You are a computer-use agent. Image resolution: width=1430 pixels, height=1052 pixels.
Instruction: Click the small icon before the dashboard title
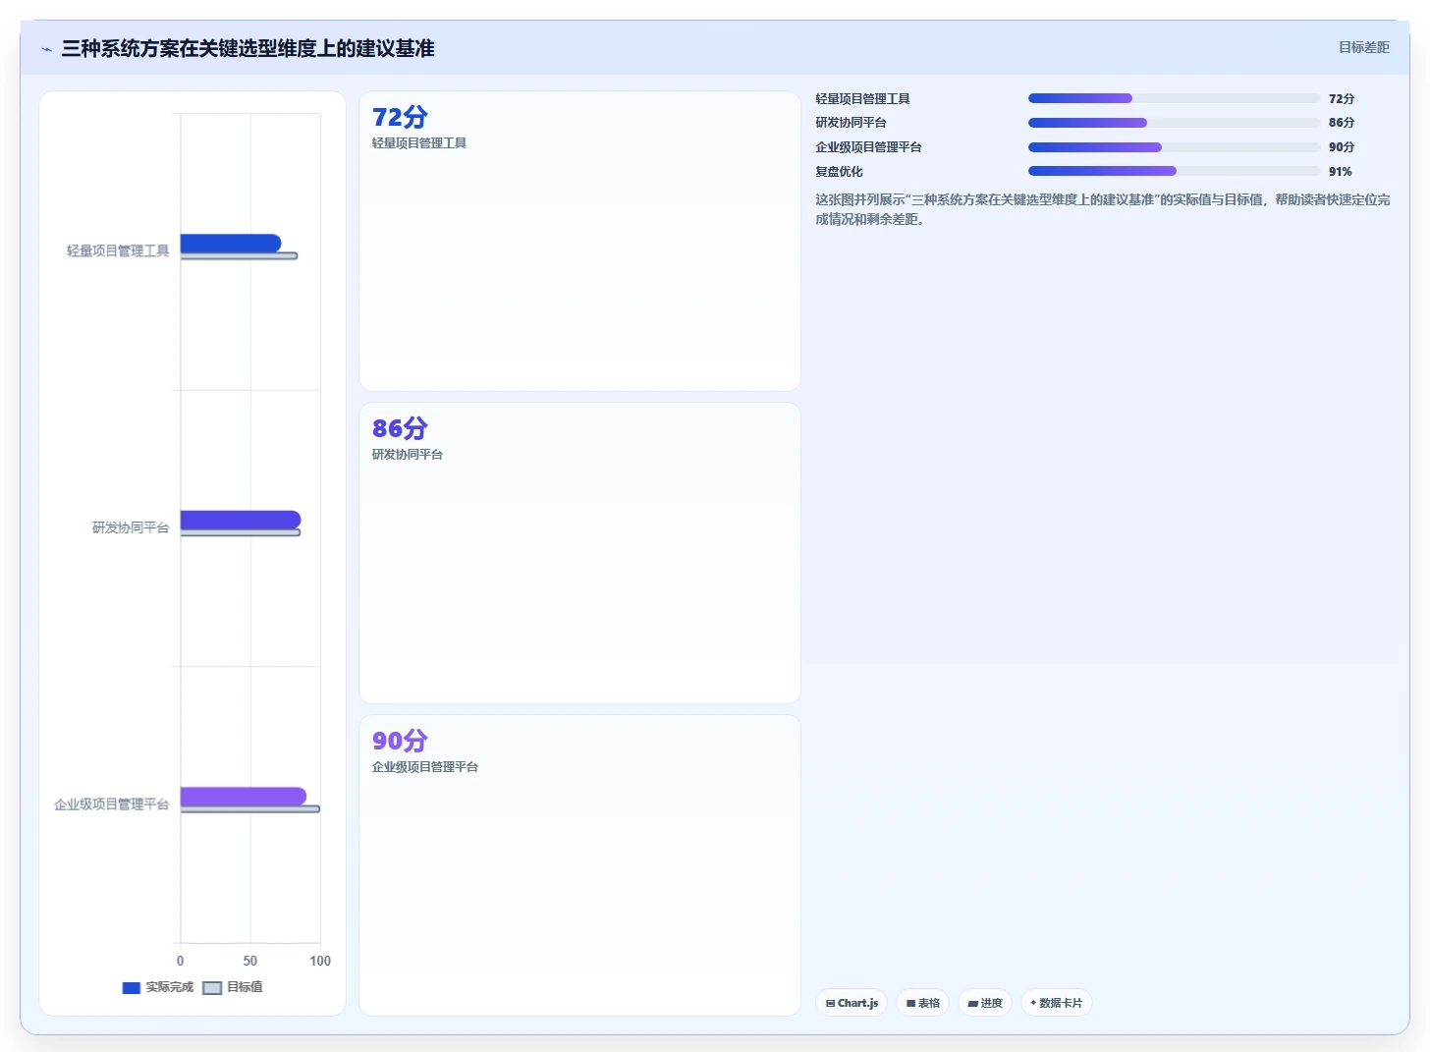47,49
